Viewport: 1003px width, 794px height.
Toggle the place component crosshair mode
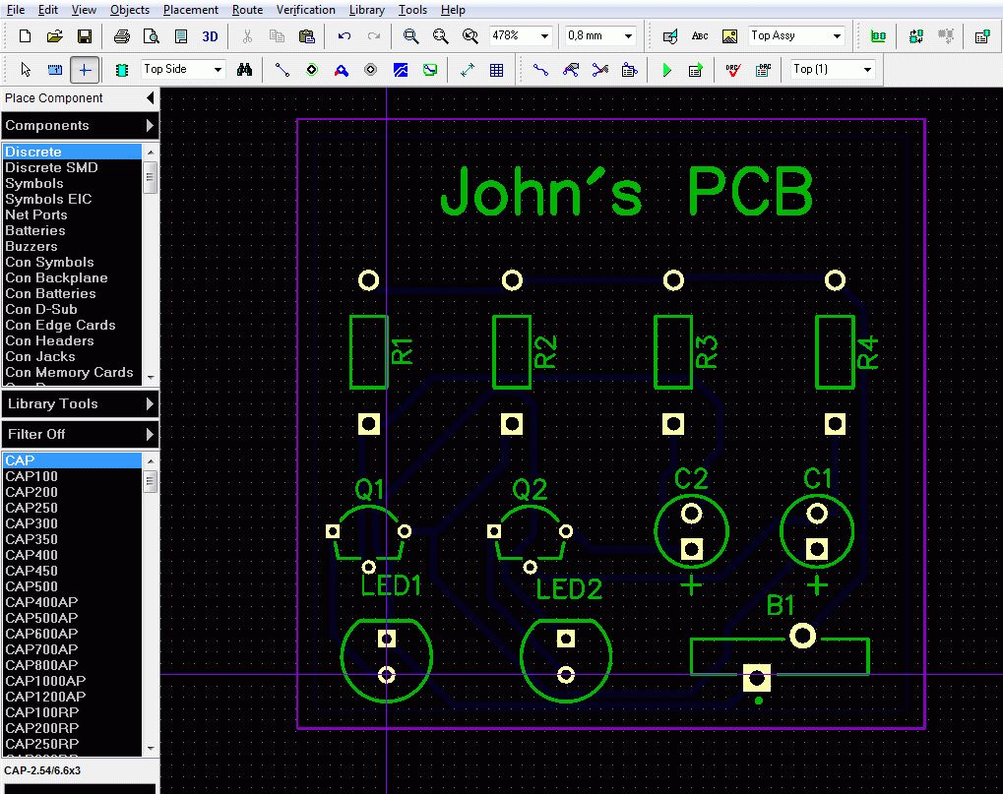(85, 69)
